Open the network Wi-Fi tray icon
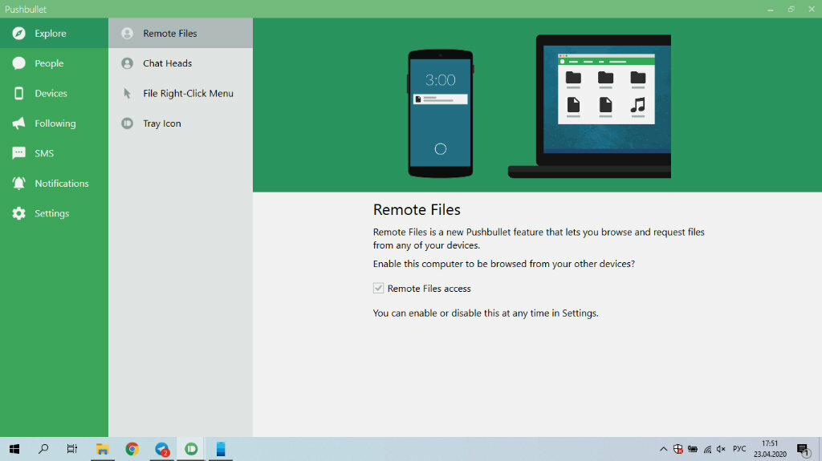The height and width of the screenshot is (461, 822). click(707, 449)
